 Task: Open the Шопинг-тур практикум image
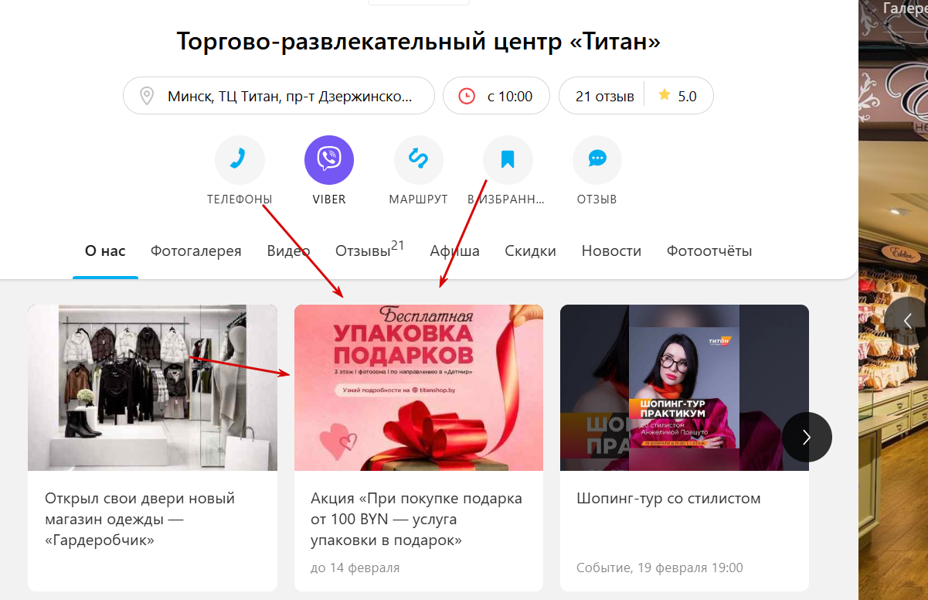tap(685, 387)
